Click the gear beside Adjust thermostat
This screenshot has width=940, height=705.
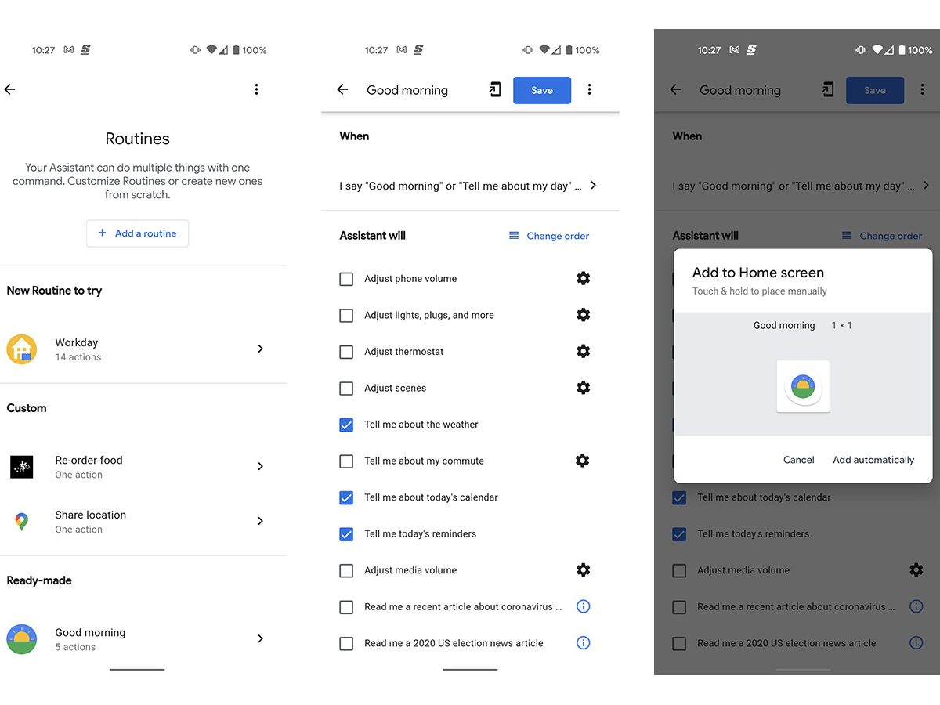(583, 351)
